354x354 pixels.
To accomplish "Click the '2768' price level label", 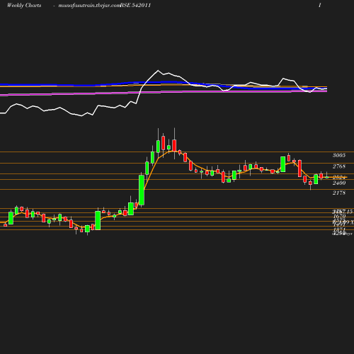I will coord(339,166).
